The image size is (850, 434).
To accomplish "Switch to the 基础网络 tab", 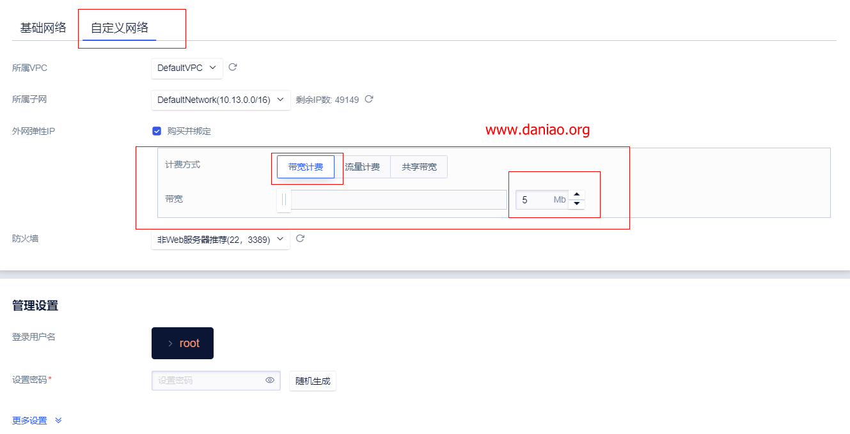I will click(x=43, y=28).
